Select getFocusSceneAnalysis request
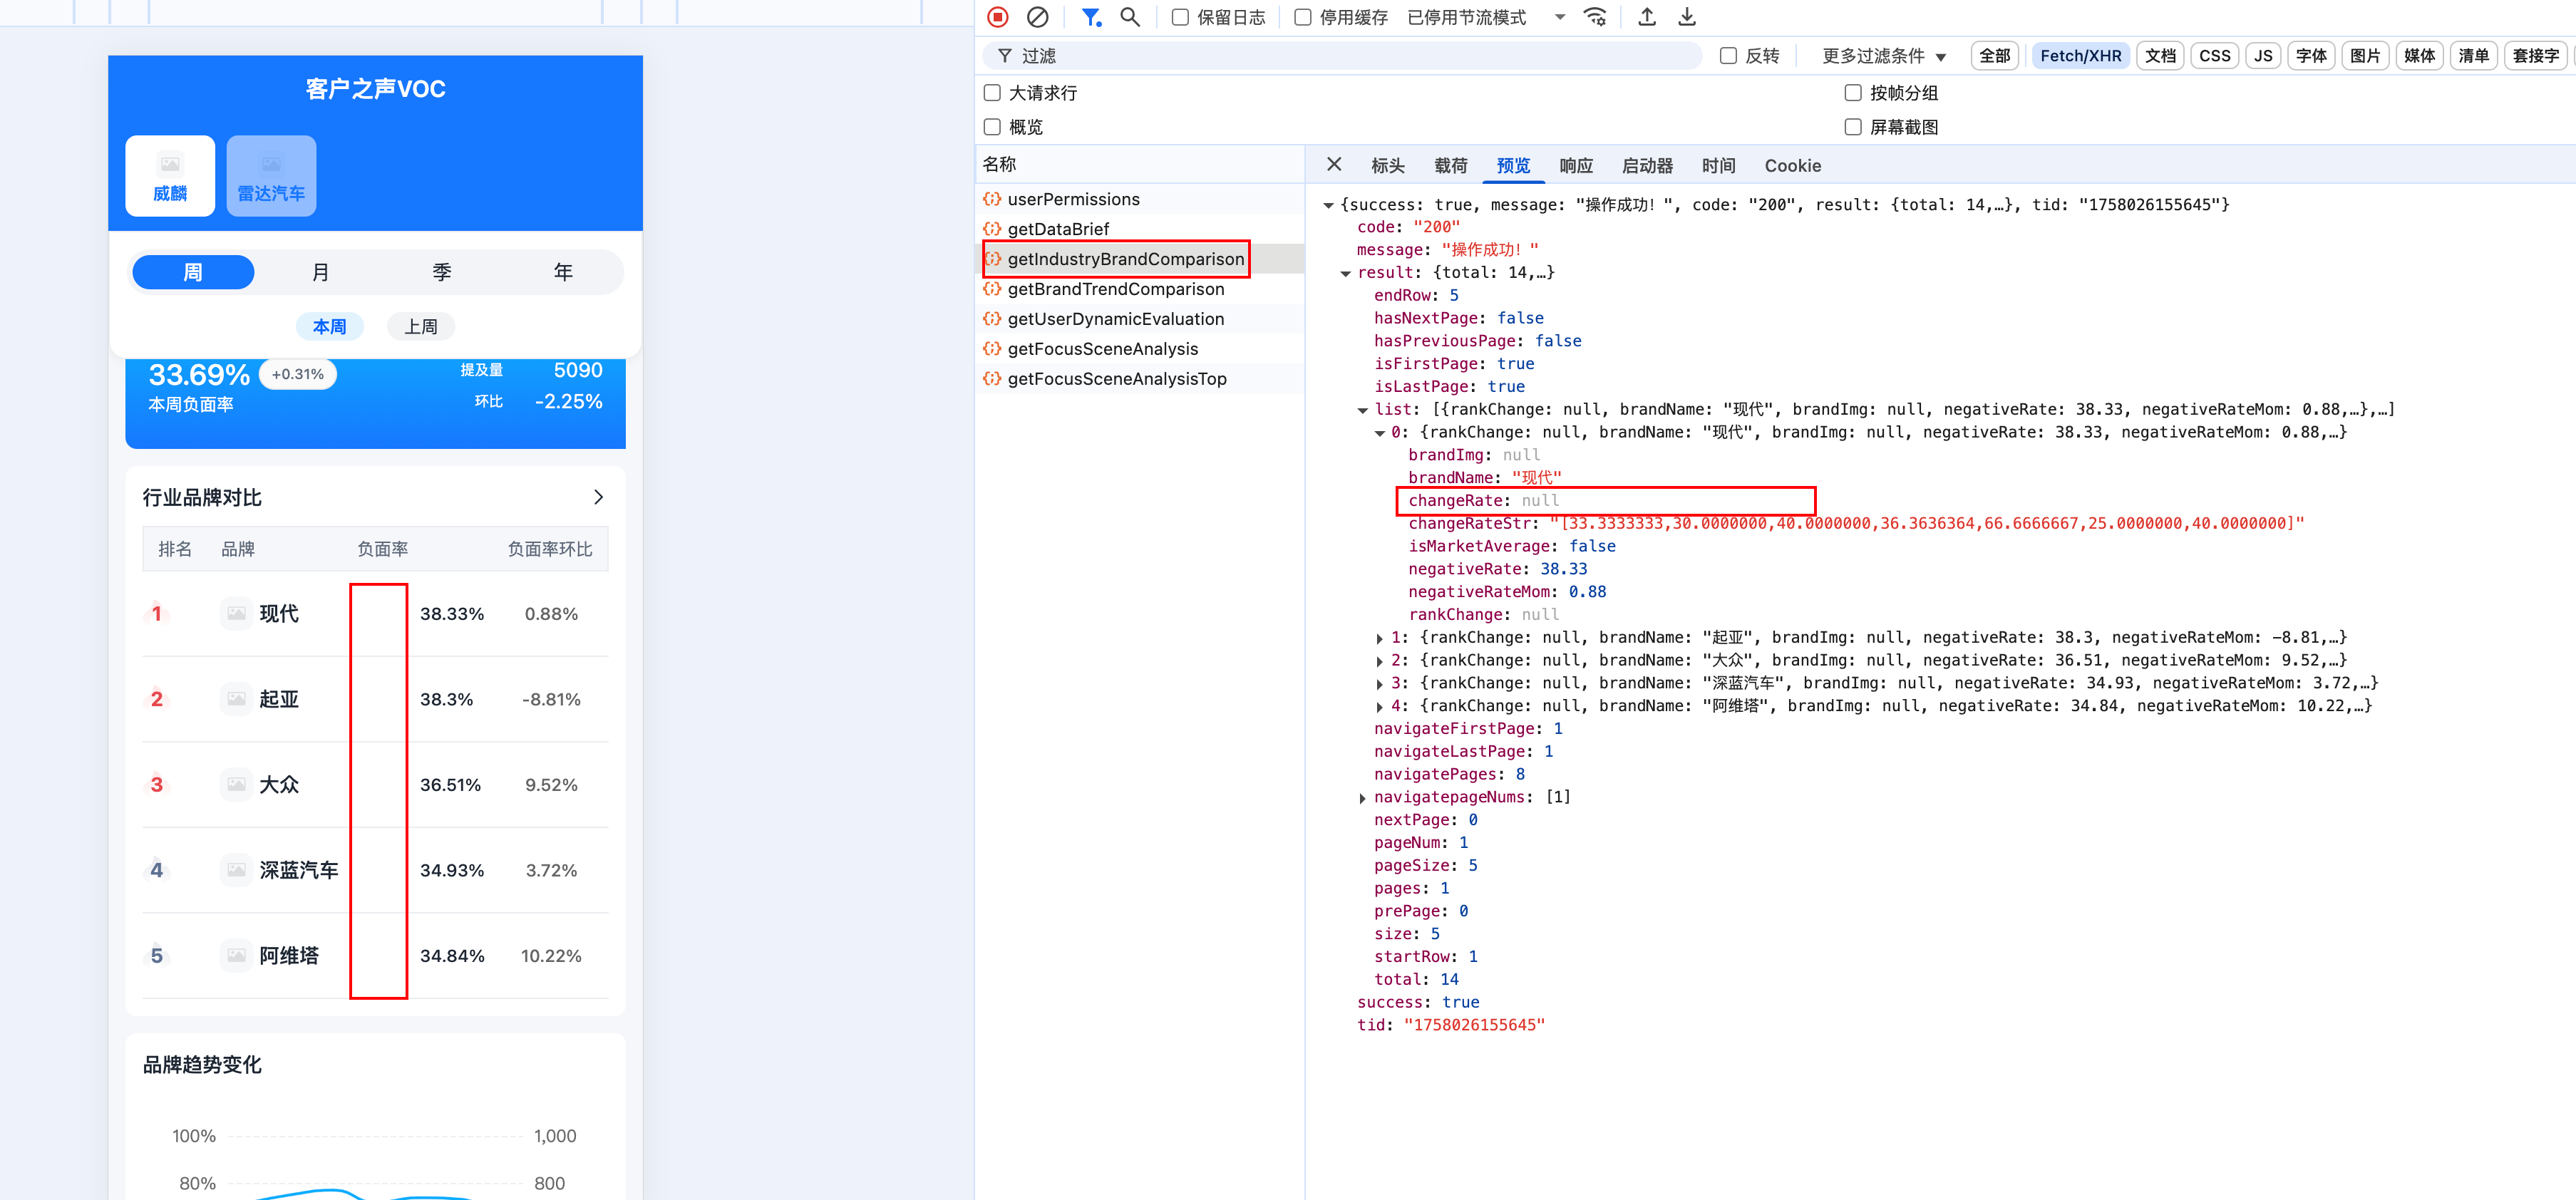Screen dimensions: 2576x1200 1102,349
